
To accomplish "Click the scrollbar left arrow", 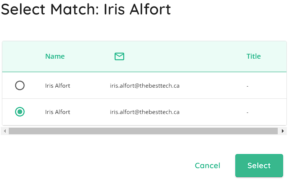I will pos(5,131).
